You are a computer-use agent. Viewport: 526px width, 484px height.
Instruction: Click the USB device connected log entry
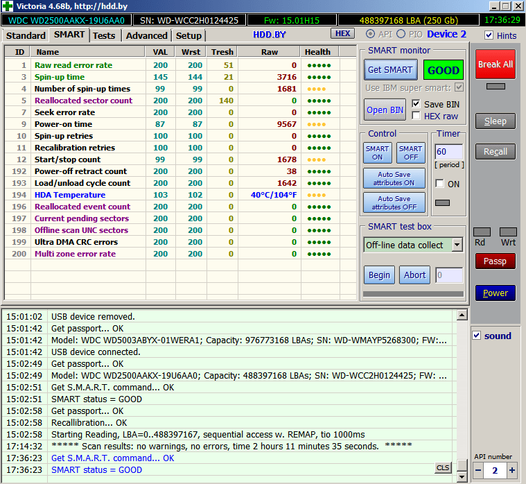click(229, 352)
